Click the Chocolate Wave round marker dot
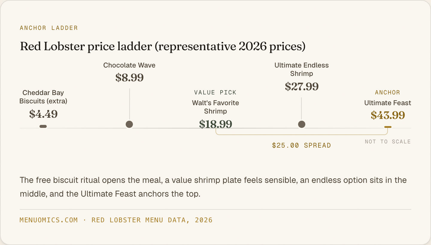Viewport: 431px width, 245px height. [x=129, y=124]
